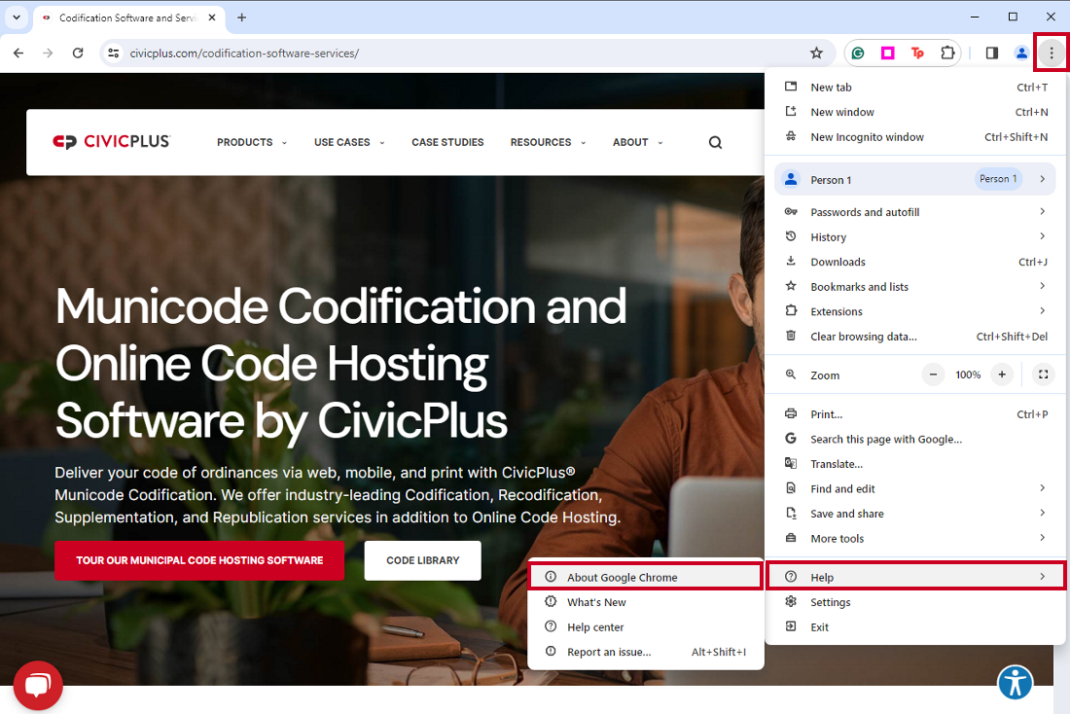Open the live chat bubble
The height and width of the screenshot is (714, 1070).
tap(38, 686)
